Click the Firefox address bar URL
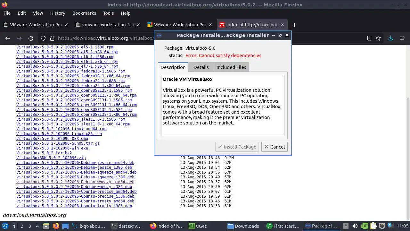The height and width of the screenshot is (231, 410). [105, 38]
